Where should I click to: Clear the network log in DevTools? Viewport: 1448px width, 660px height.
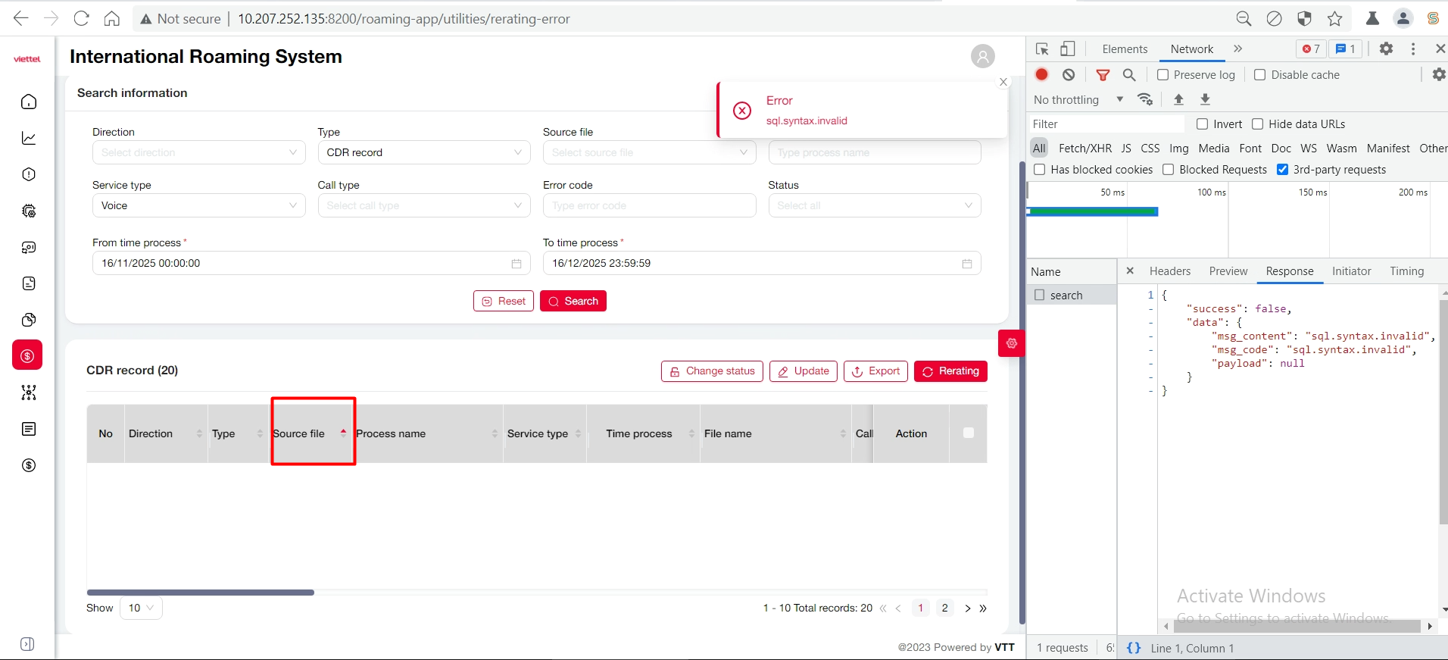point(1068,74)
